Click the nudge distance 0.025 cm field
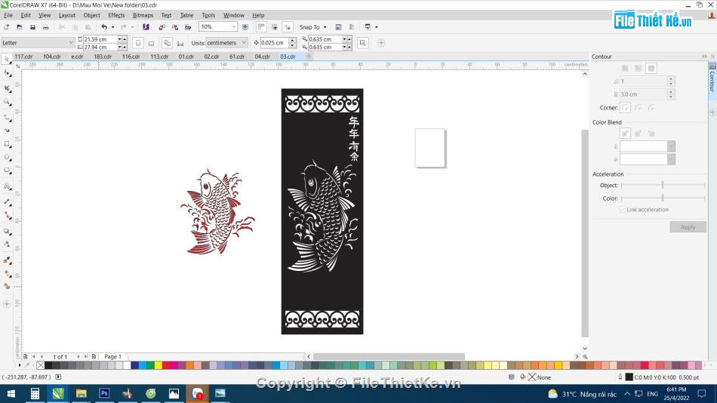The image size is (717, 403). click(x=274, y=43)
